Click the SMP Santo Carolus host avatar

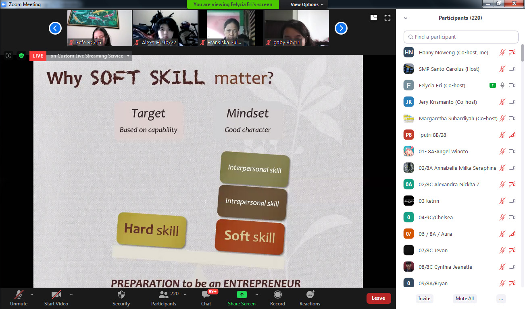(409, 69)
